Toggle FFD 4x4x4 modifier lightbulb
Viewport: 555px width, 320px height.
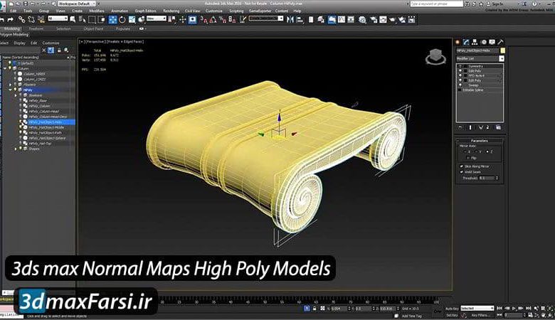point(460,75)
